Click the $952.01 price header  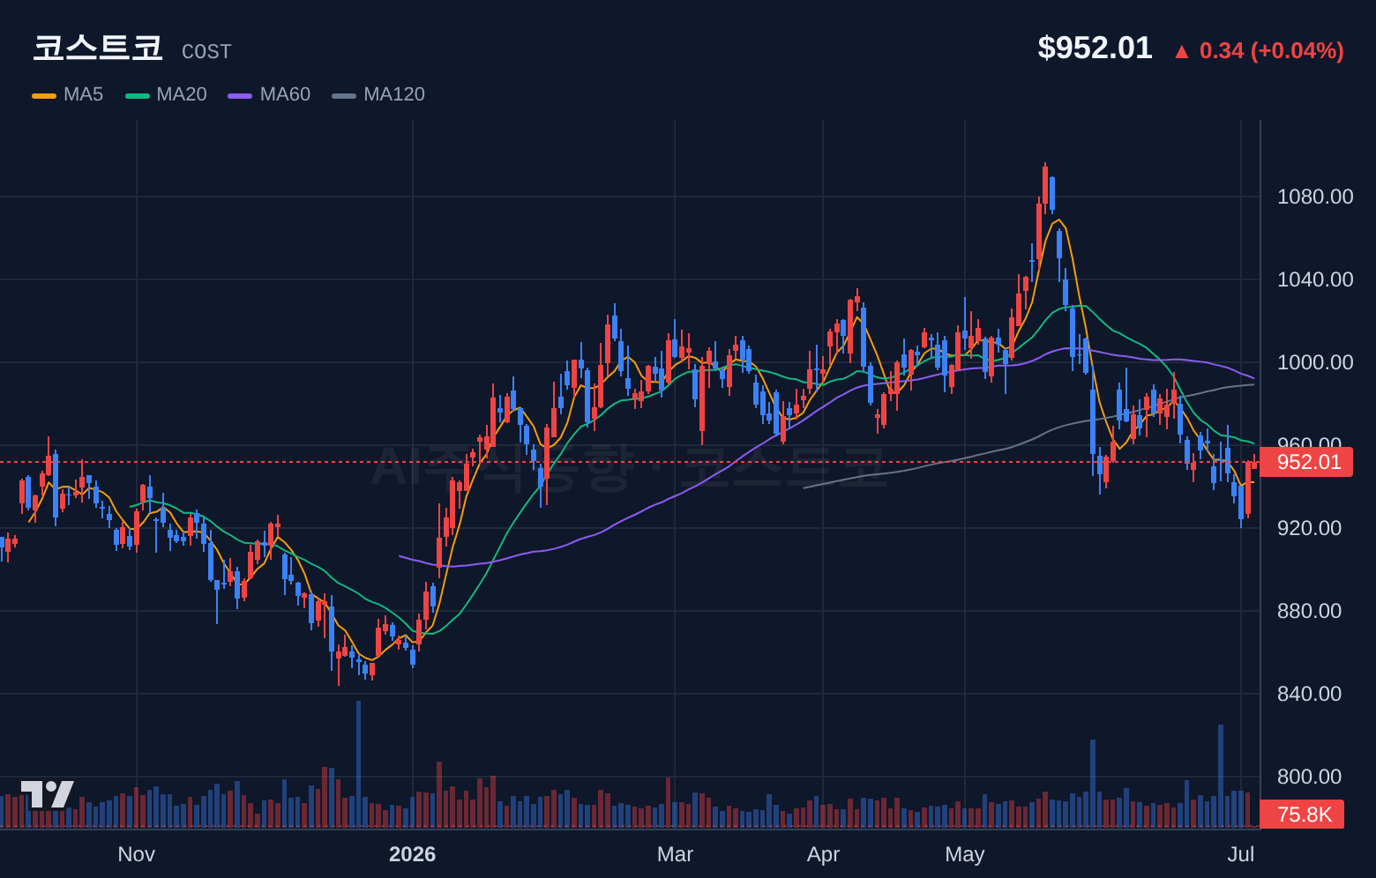pos(1095,48)
